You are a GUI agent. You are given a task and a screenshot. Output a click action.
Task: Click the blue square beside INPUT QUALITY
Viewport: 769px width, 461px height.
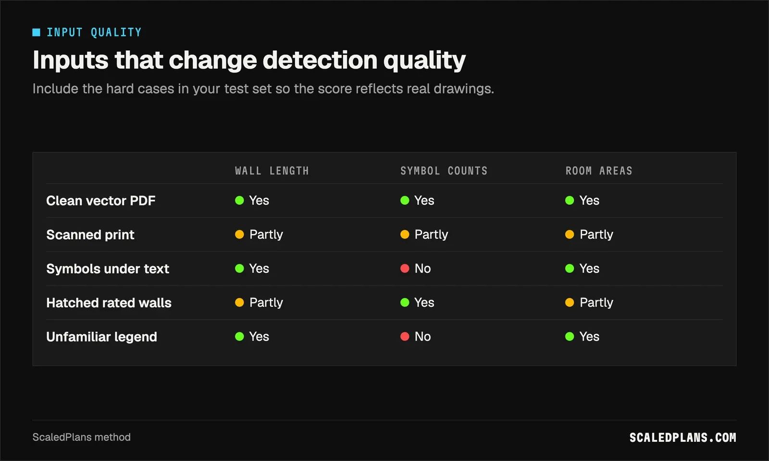pos(36,32)
